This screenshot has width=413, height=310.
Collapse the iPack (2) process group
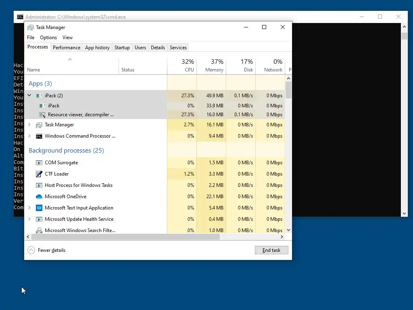29,95
